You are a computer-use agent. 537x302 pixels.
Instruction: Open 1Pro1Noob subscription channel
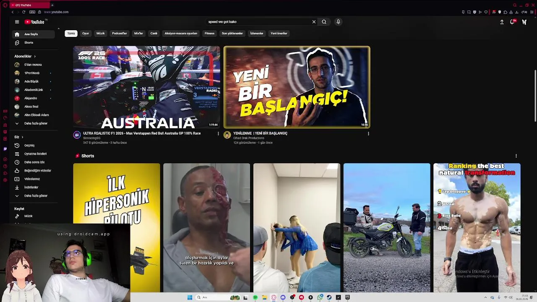33,73
